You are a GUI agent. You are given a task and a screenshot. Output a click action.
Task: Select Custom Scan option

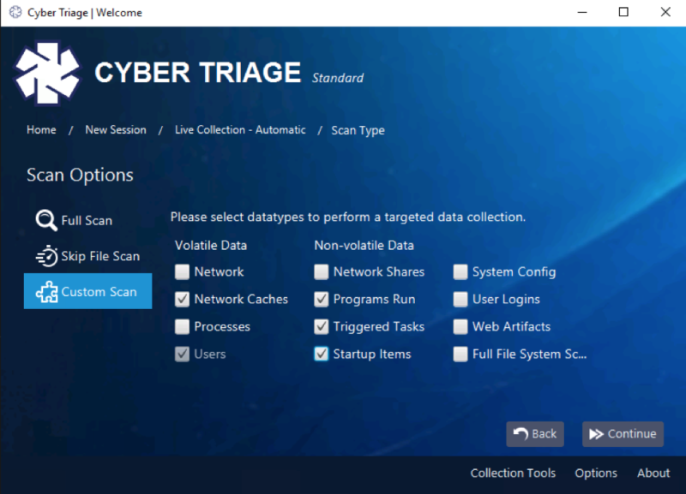[x=88, y=291]
